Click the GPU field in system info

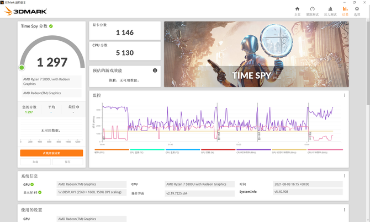click(x=91, y=185)
